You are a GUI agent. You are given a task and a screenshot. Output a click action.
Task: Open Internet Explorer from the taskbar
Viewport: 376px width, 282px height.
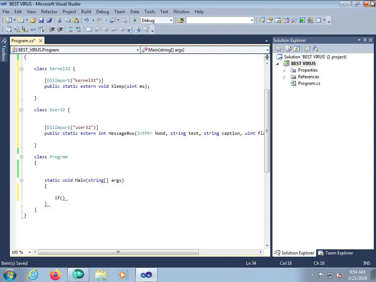tap(33, 275)
